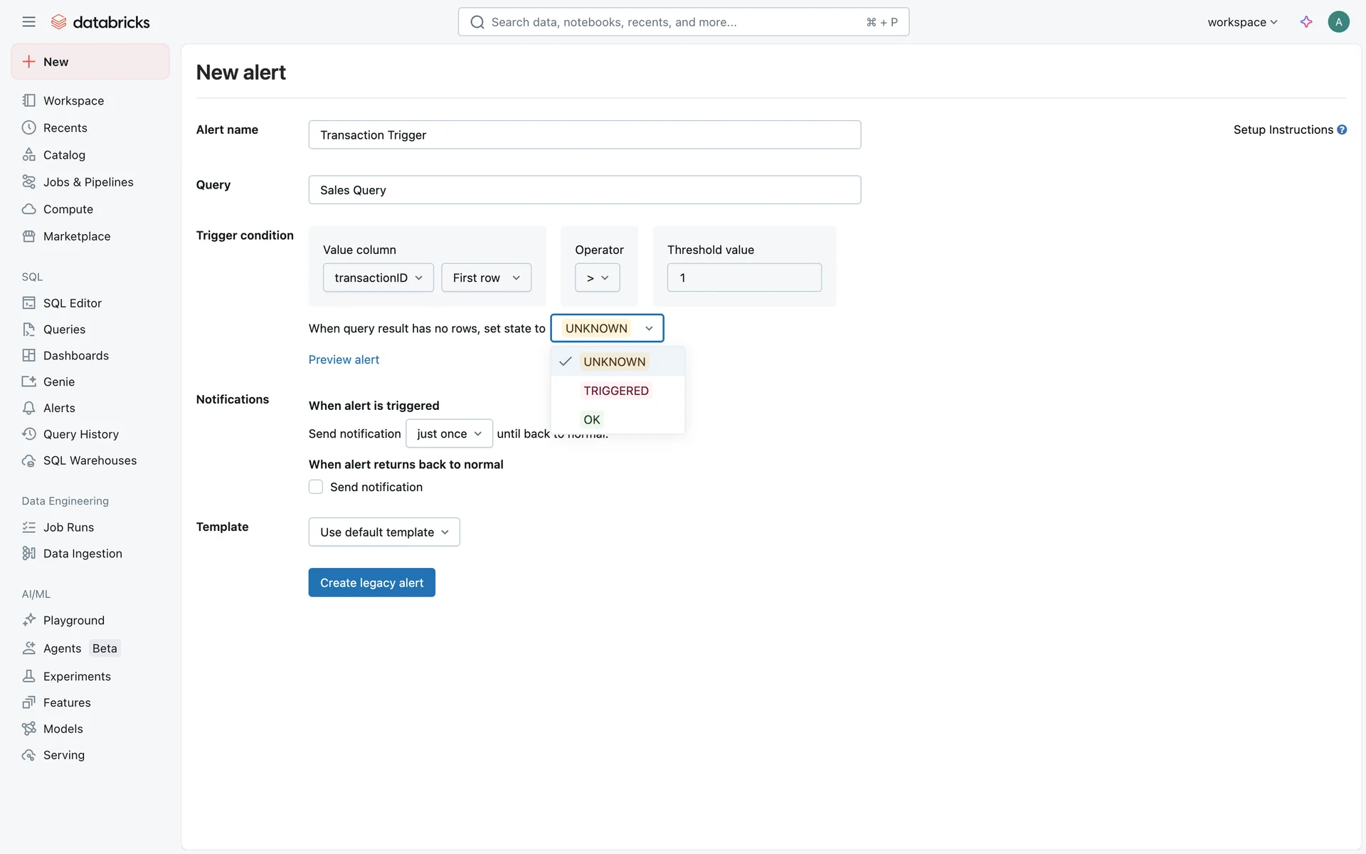This screenshot has width=1366, height=854.
Task: Click the Threshold value input field
Action: tap(744, 278)
